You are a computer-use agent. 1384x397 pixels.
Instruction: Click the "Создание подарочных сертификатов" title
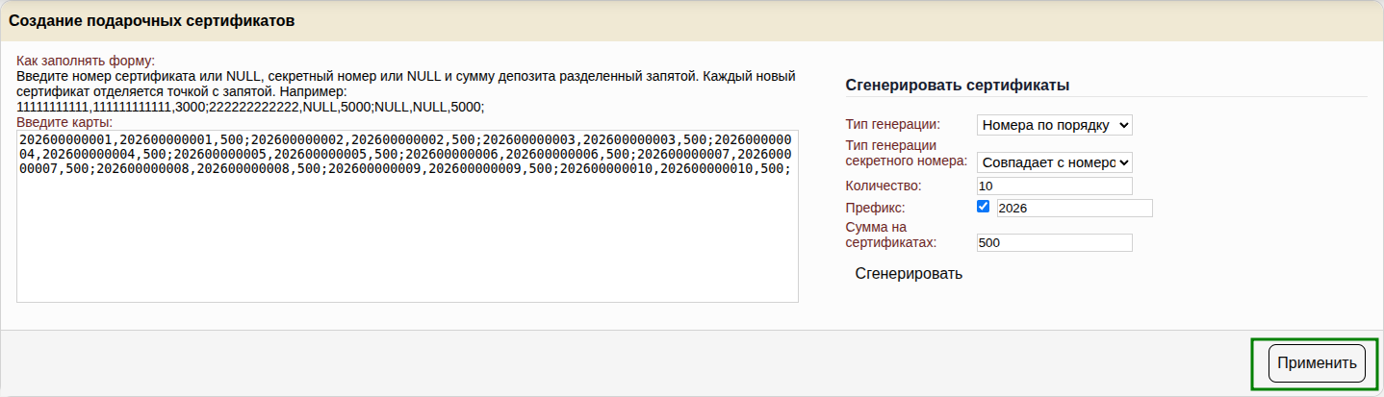pyautogui.click(x=151, y=20)
